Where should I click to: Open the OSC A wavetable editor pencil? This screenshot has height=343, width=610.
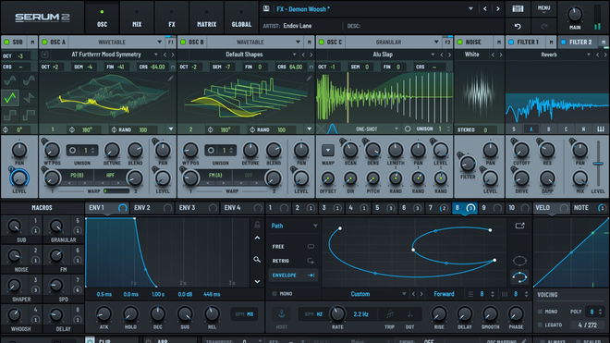click(170, 79)
